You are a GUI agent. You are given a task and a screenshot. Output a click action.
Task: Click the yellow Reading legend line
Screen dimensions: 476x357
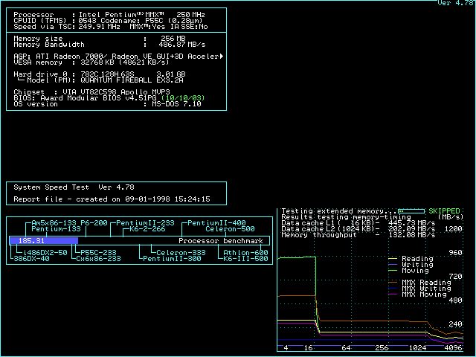point(394,259)
